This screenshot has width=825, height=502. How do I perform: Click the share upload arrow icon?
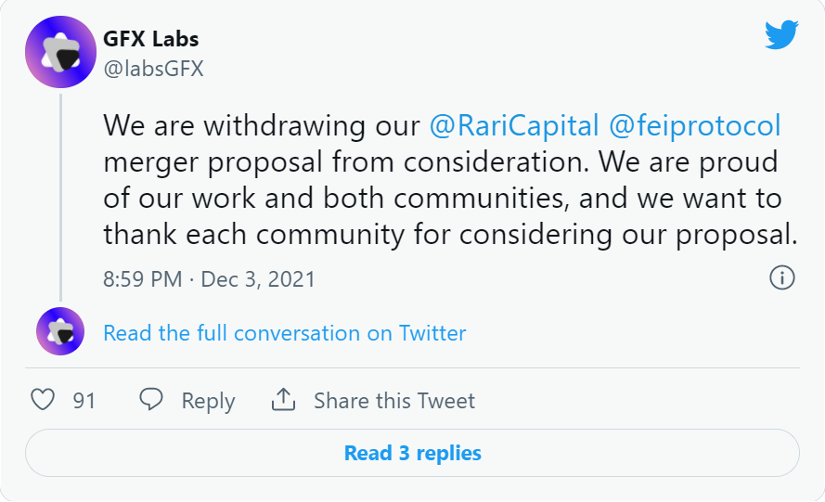pyautogui.click(x=283, y=399)
